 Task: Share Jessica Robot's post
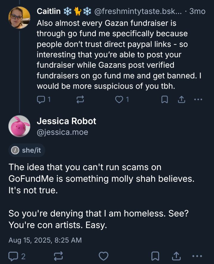tap(176, 256)
